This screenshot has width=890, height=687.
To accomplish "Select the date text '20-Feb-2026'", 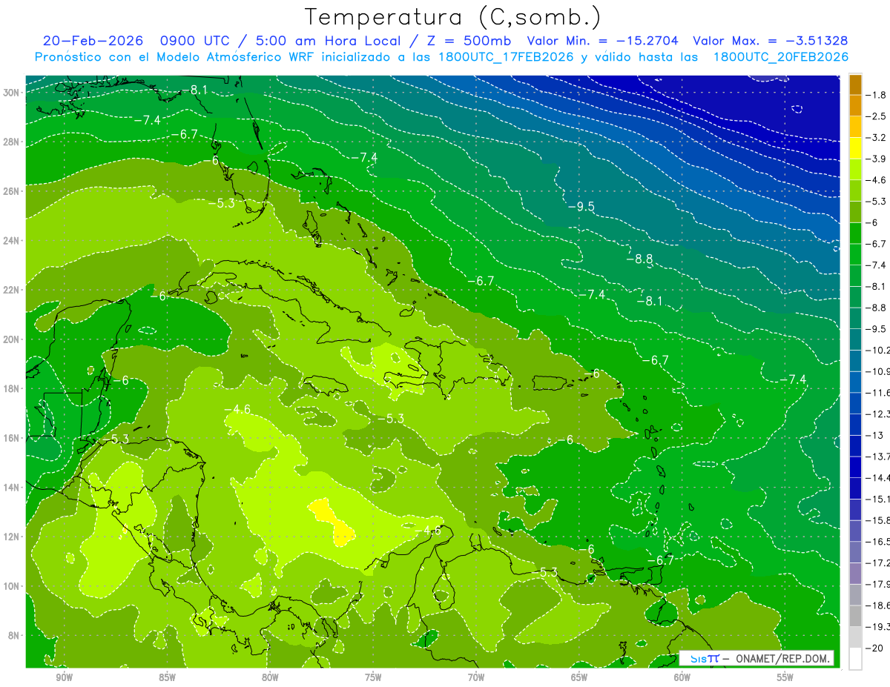I will pyautogui.click(x=91, y=41).
